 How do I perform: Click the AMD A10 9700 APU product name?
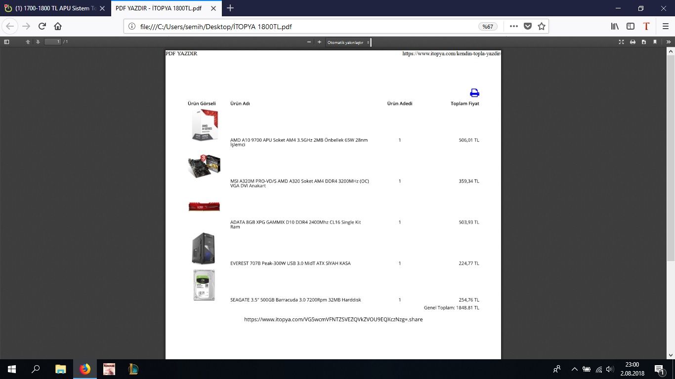tap(299, 142)
